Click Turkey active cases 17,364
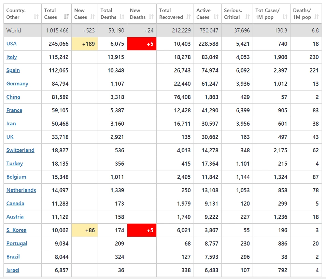 tap(210, 164)
